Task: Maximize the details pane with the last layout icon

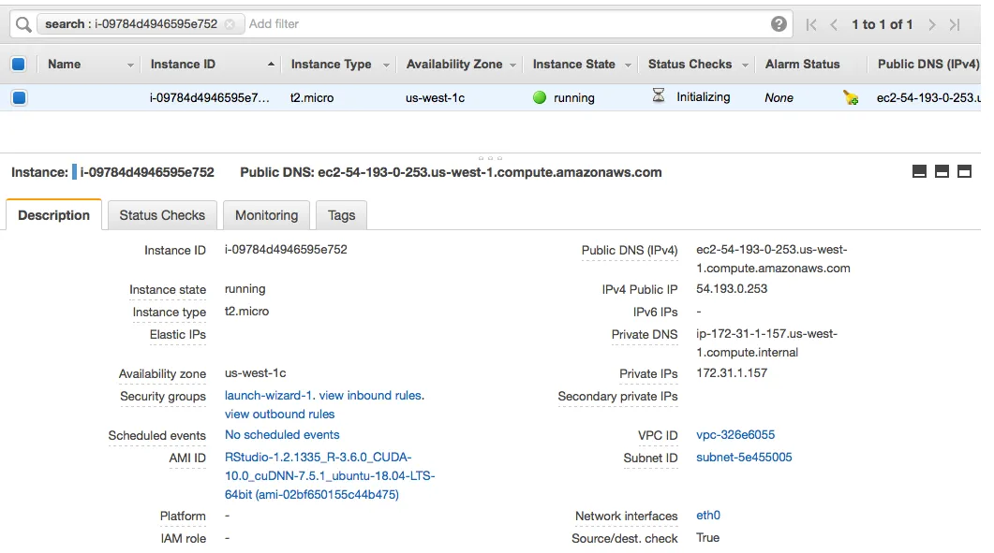Action: pyautogui.click(x=964, y=171)
